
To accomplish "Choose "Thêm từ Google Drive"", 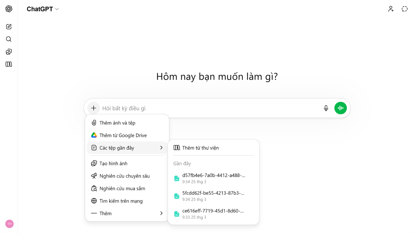I will [123, 135].
